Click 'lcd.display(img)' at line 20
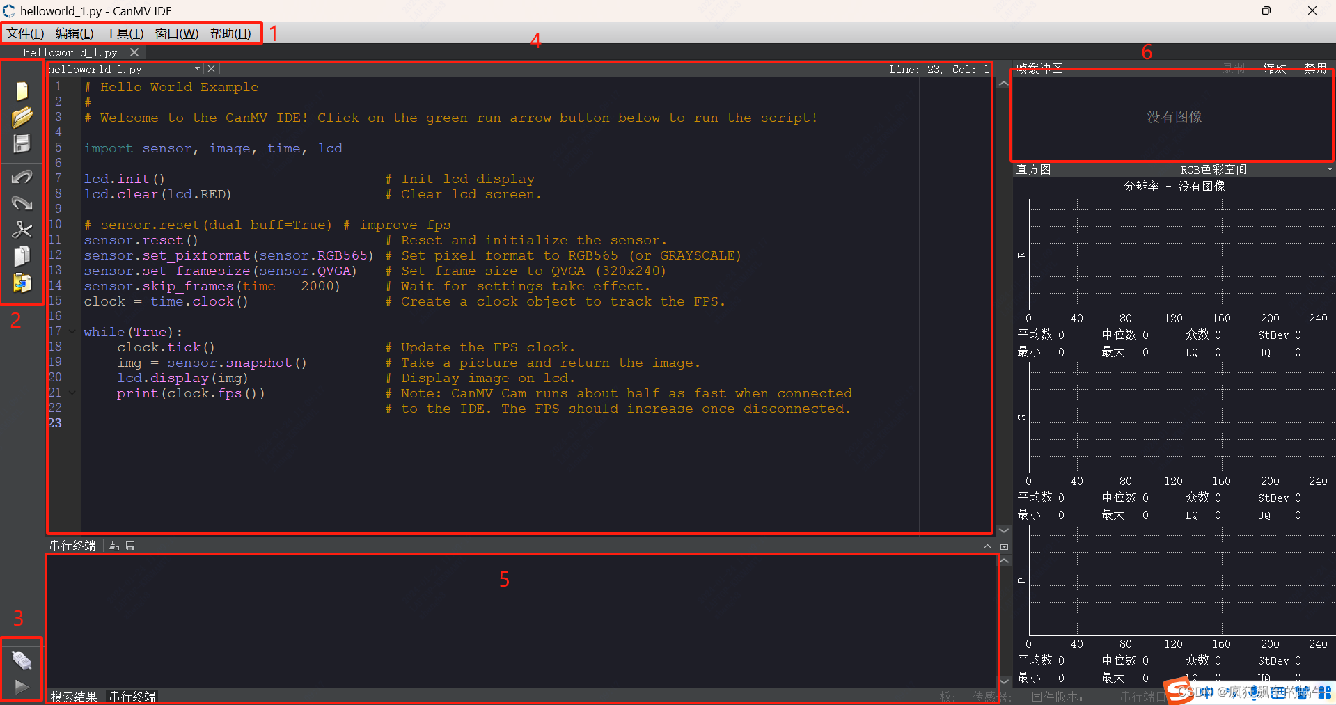The height and width of the screenshot is (705, 1336). click(x=182, y=378)
